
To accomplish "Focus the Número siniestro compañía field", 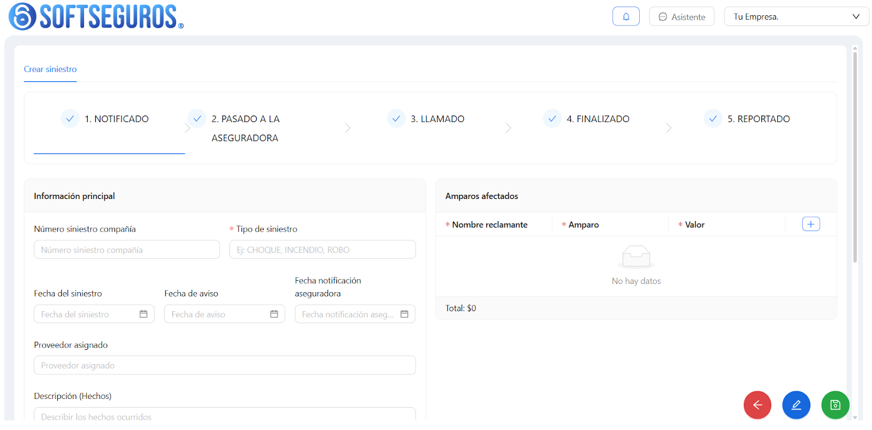I will click(126, 250).
